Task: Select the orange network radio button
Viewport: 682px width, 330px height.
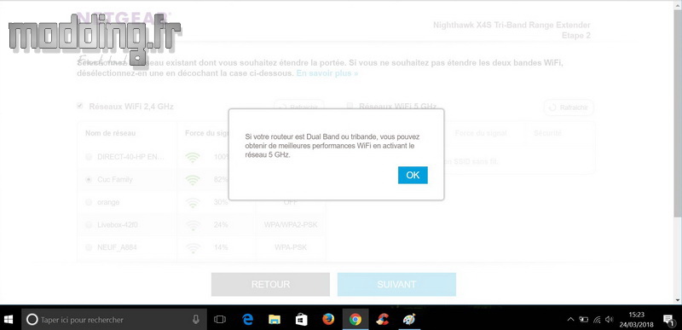Action: click(x=89, y=202)
